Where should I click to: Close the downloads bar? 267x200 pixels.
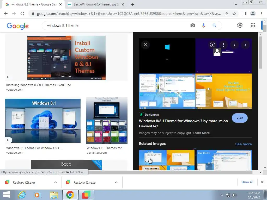[x=262, y=182]
